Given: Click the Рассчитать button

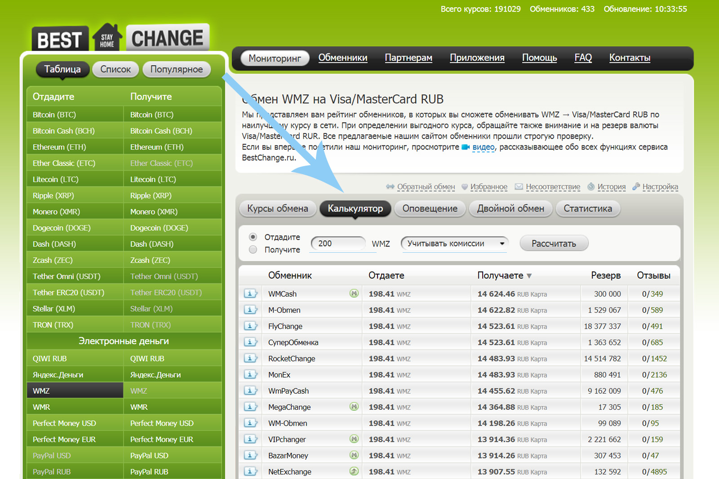Looking at the screenshot, I should point(554,243).
